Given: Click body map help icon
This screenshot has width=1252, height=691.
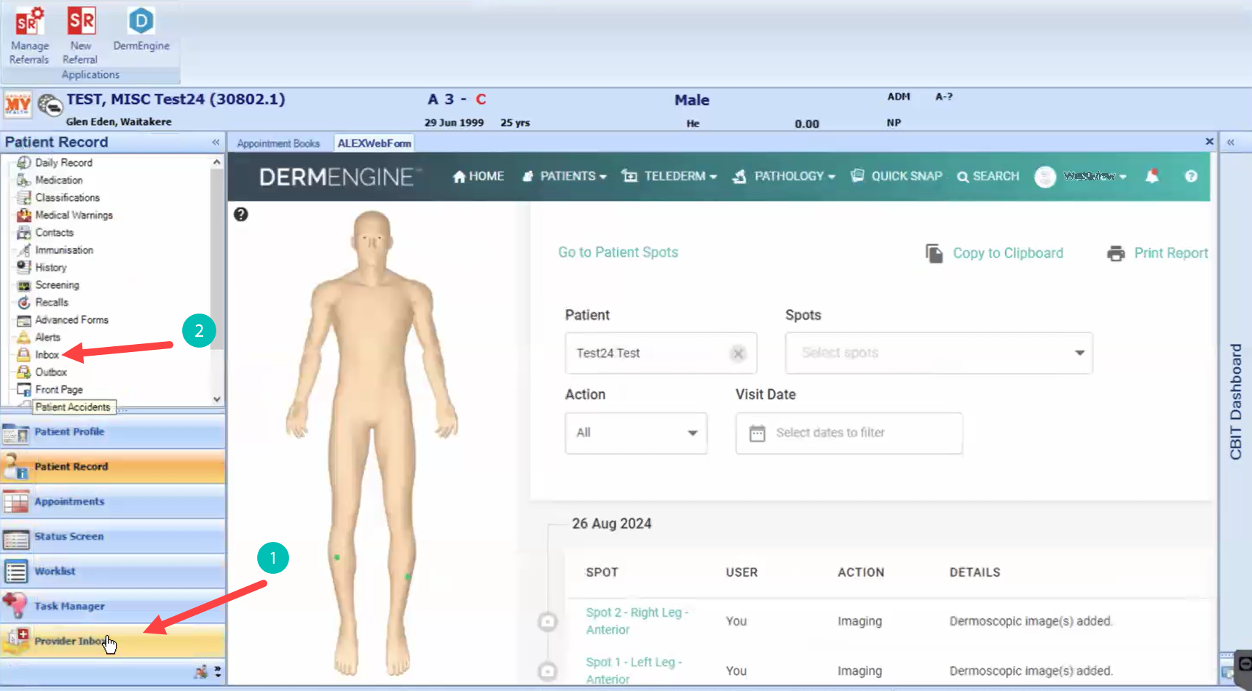Looking at the screenshot, I should click(241, 214).
